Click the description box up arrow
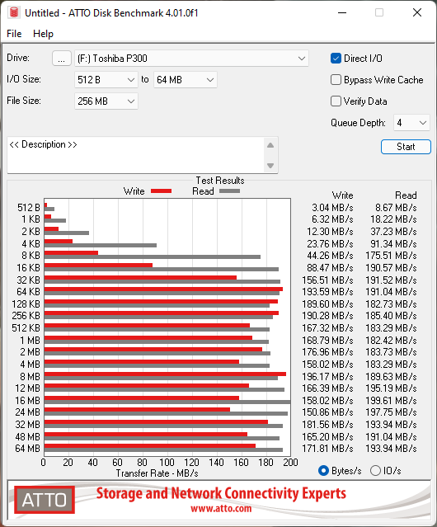 270,145
